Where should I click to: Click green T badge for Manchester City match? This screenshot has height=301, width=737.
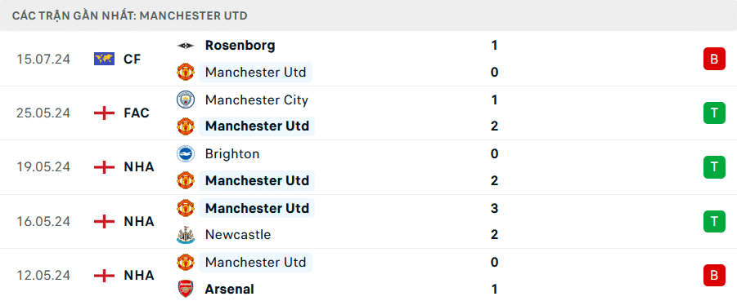tap(714, 113)
